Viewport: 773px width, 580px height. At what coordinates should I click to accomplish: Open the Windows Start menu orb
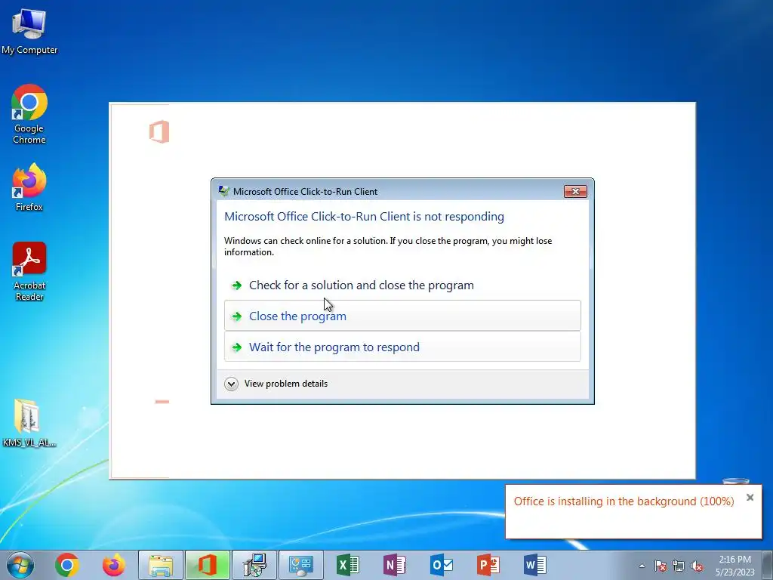tap(20, 565)
